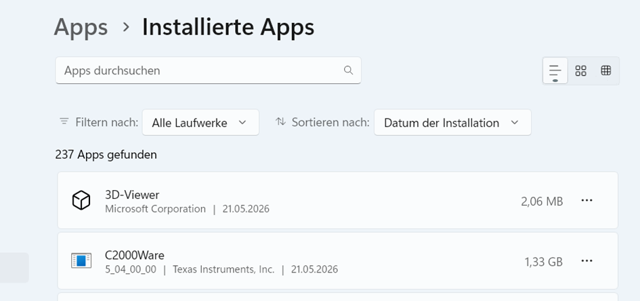Click the C2000Ware app icon
The width and height of the screenshot is (640, 301).
(81, 260)
